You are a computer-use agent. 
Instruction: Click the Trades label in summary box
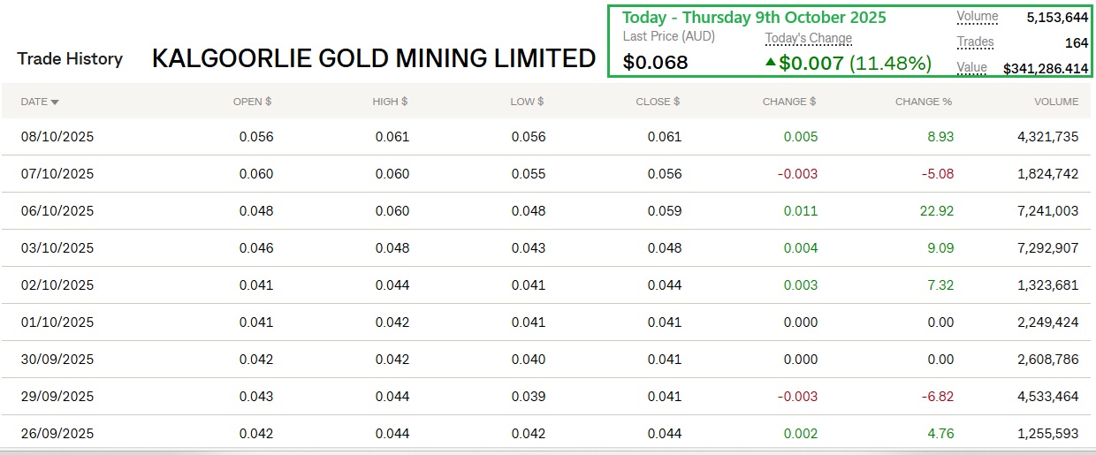click(x=975, y=42)
